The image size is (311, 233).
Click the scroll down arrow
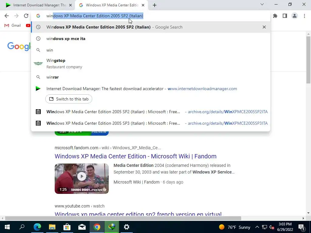(308, 213)
